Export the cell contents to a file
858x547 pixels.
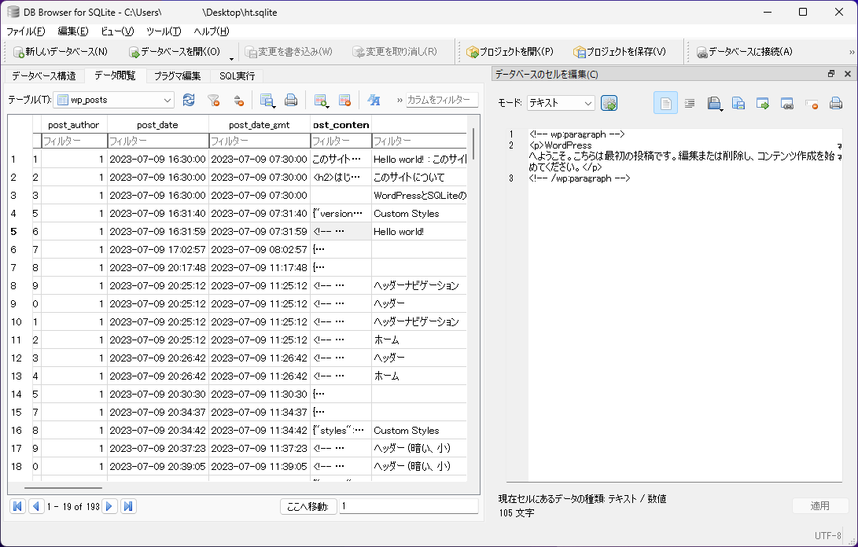click(x=738, y=102)
